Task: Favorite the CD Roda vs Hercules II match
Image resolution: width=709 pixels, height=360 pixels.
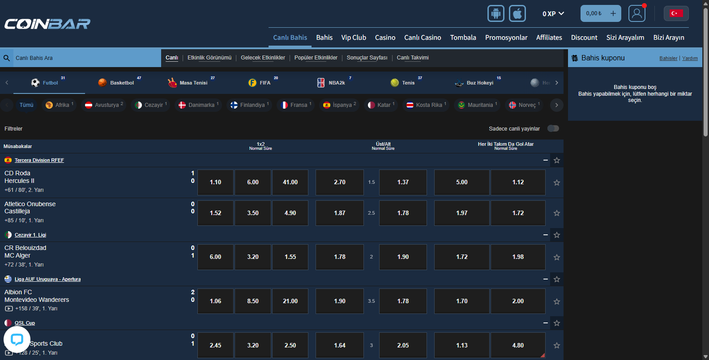Action: pos(556,182)
